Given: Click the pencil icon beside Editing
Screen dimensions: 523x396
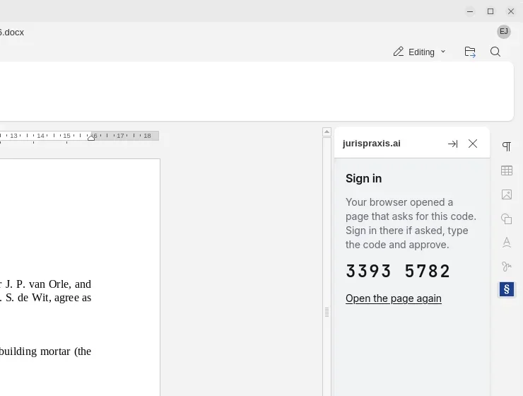Looking at the screenshot, I should (399, 52).
